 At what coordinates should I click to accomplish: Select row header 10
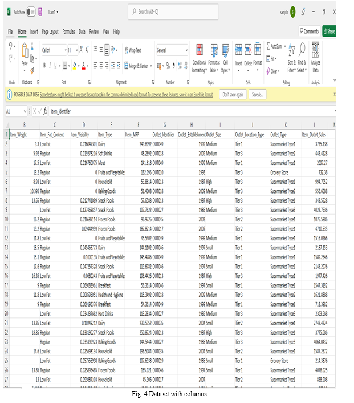tap(6, 219)
